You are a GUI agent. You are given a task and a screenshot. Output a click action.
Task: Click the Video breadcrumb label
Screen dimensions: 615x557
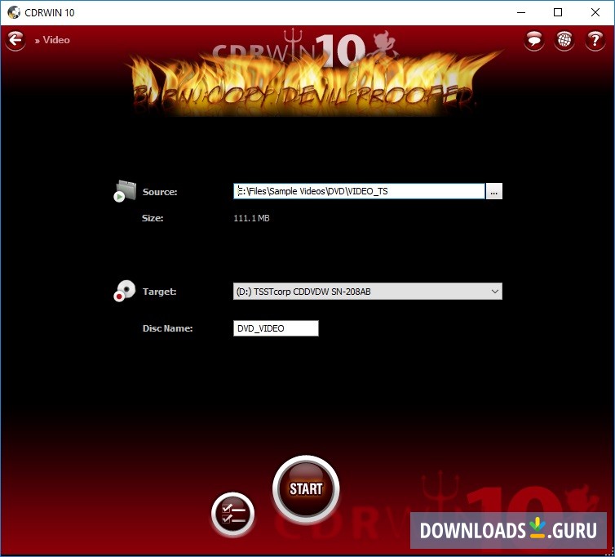pos(56,40)
